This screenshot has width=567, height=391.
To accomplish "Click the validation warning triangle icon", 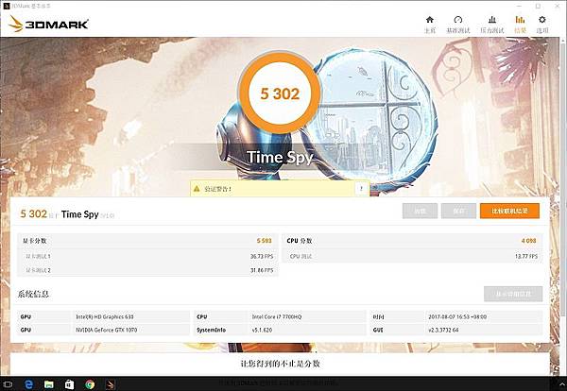I will pos(197,189).
